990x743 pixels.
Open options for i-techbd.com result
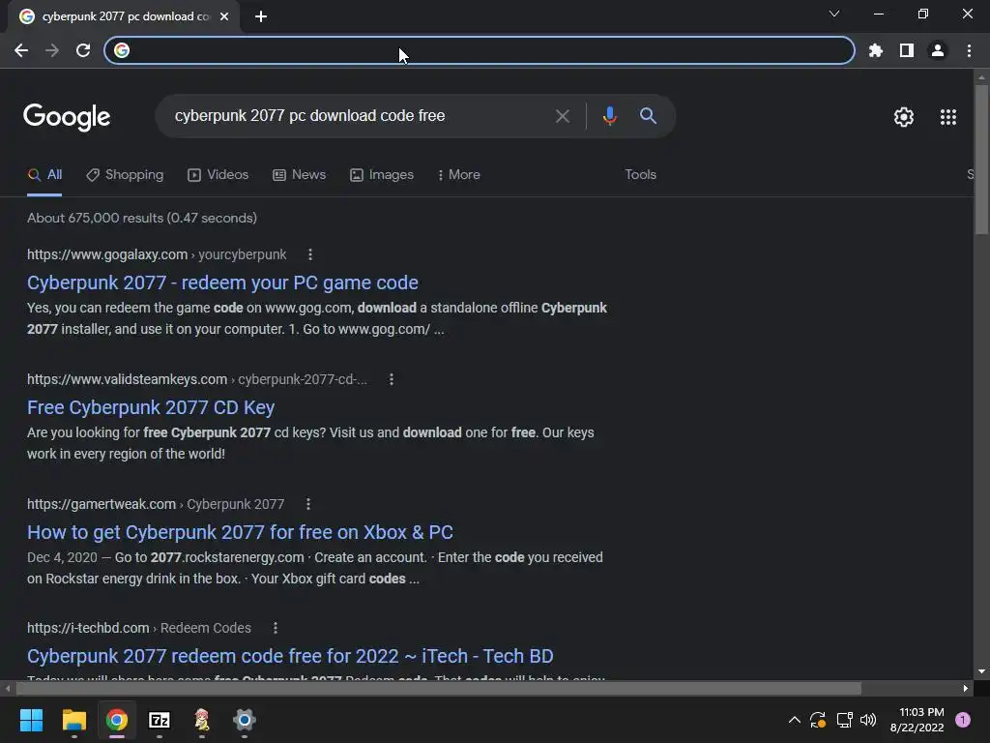276,628
